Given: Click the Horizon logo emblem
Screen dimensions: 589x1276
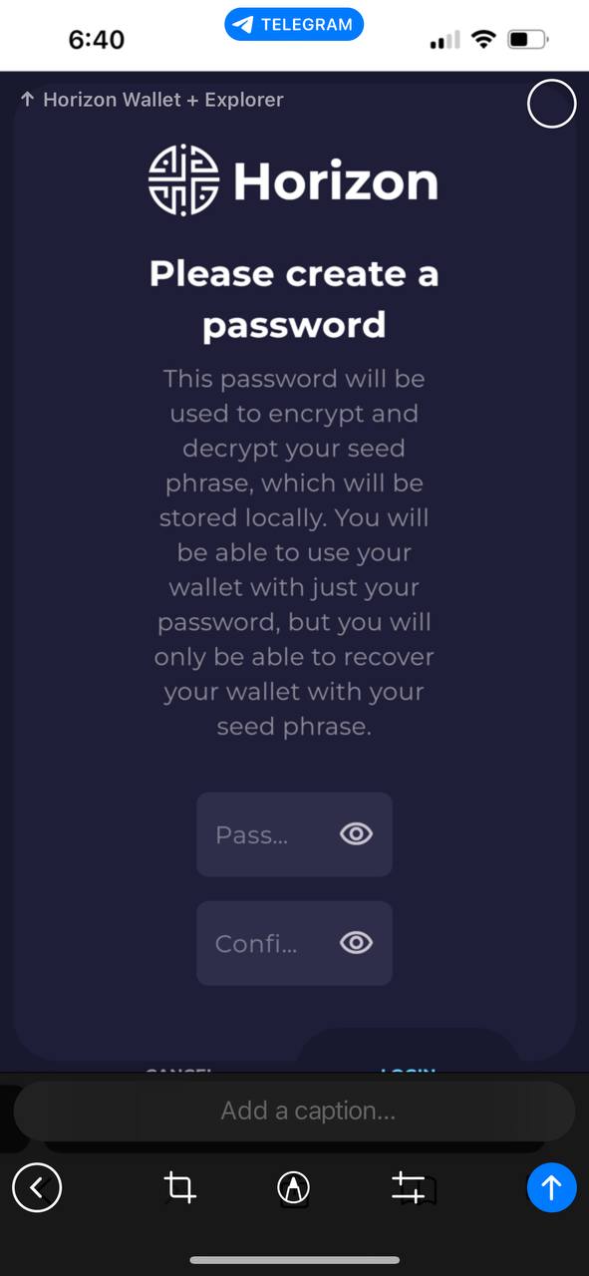Looking at the screenshot, I should click(x=183, y=180).
